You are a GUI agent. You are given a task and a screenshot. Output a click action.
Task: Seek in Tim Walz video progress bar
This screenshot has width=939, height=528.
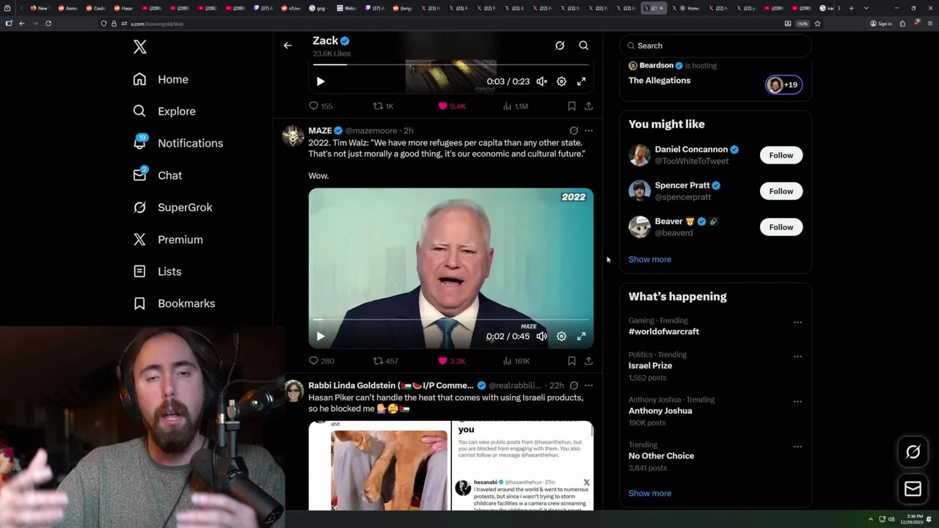tap(451, 320)
